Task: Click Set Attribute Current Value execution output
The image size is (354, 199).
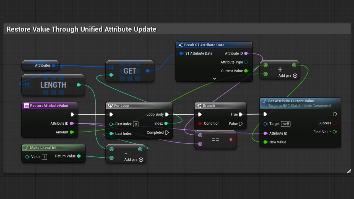Action: pos(335,114)
